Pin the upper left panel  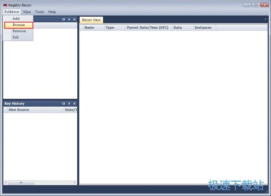click(x=69, y=20)
